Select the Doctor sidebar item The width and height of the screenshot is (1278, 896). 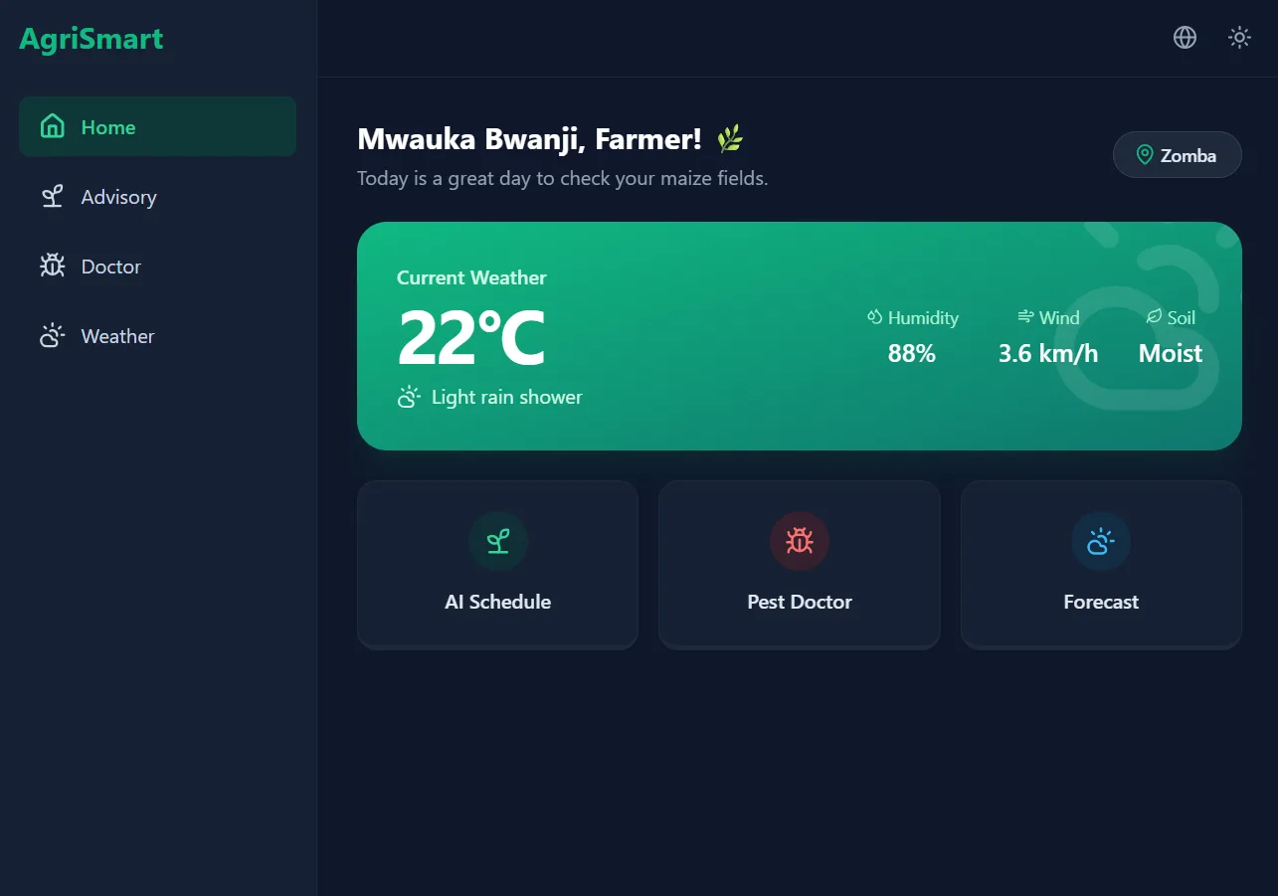click(157, 266)
